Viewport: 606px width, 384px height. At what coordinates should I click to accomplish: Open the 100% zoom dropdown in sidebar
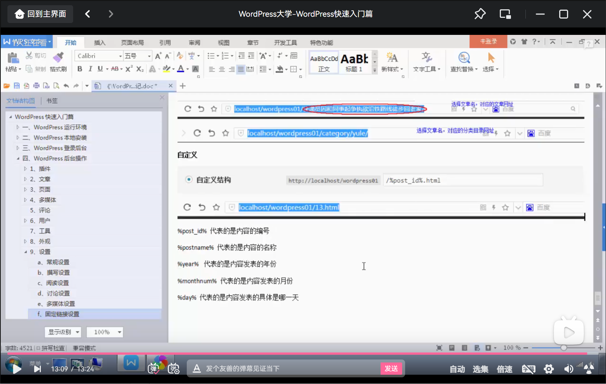pyautogui.click(x=105, y=332)
